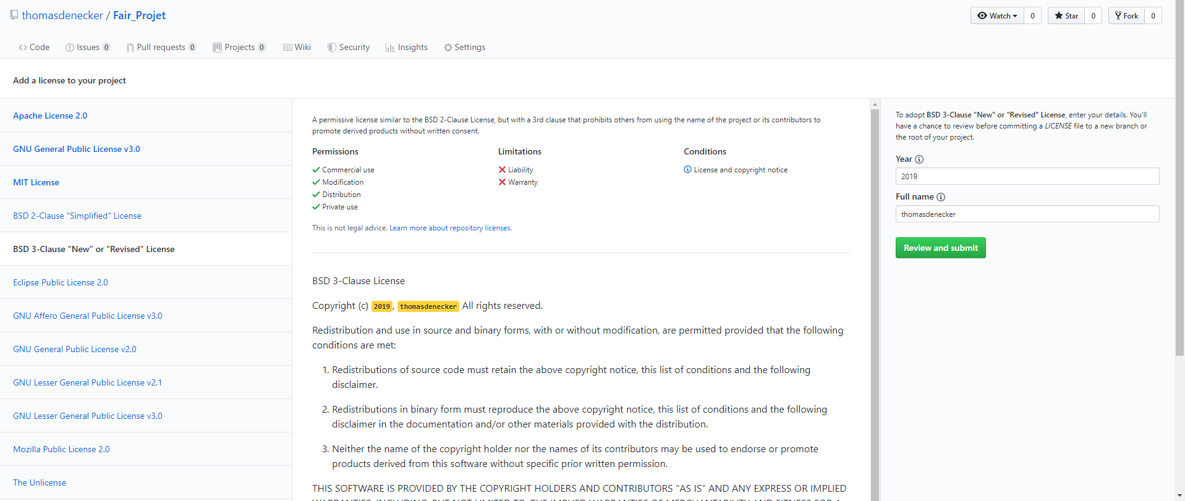Open the Projects tab
Viewport: 1185px width, 501px height.
click(x=239, y=48)
